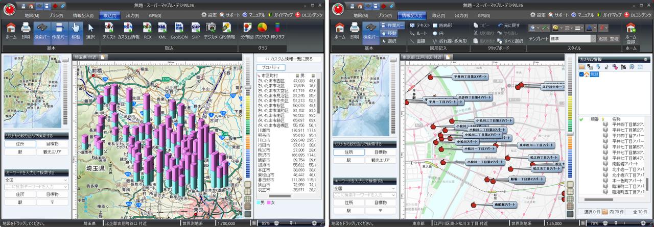The image size is (654, 227).
Task: Click the 名称 column header
Action: coord(617,119)
